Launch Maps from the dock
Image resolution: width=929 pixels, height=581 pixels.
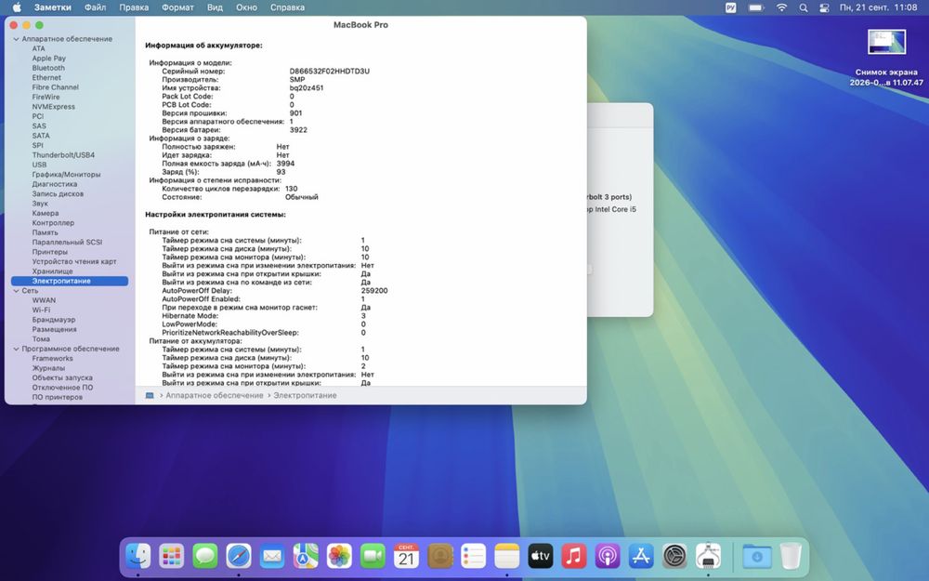306,556
